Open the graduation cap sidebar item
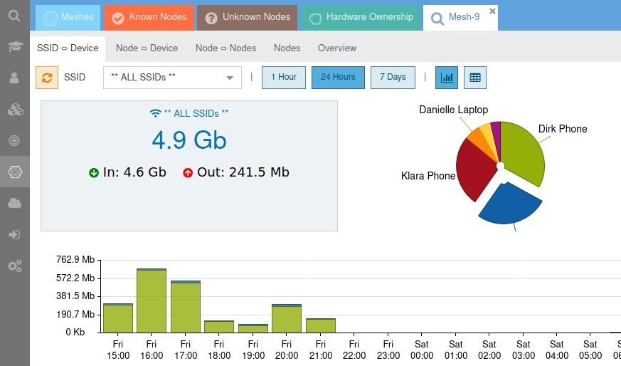 point(14,47)
